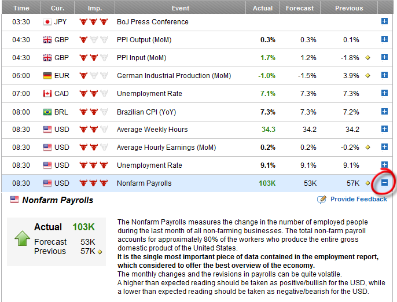
Task: Sort by the Imp. column header
Action: coord(95,8)
